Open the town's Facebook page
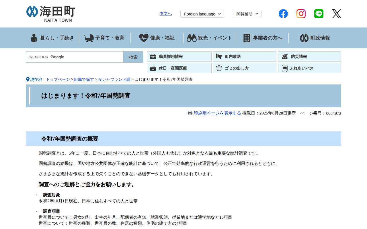Viewport: 367px width, 229px height. pyautogui.click(x=283, y=13)
